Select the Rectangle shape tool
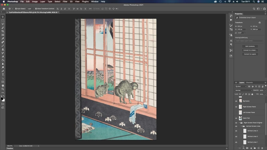267x150 pixels. [3, 82]
